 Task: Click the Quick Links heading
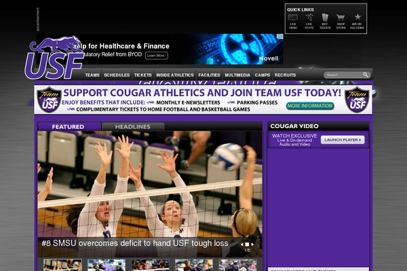pos(301,9)
